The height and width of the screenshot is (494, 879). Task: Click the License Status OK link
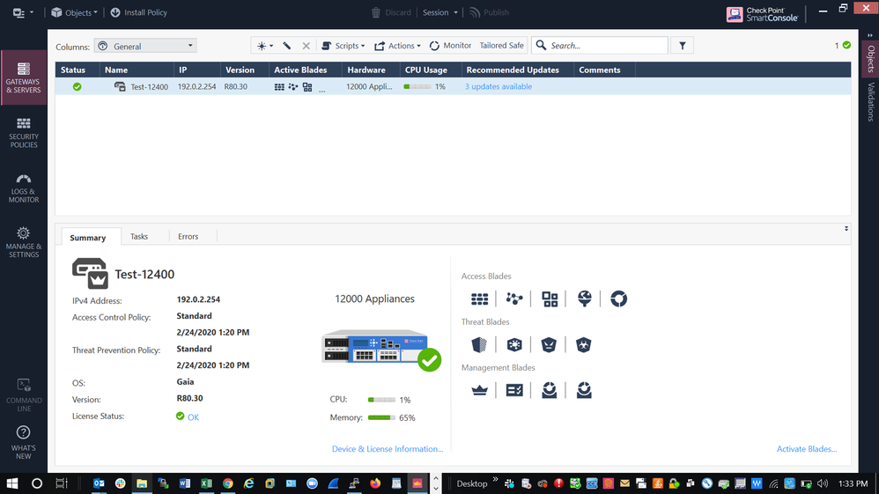pos(193,417)
